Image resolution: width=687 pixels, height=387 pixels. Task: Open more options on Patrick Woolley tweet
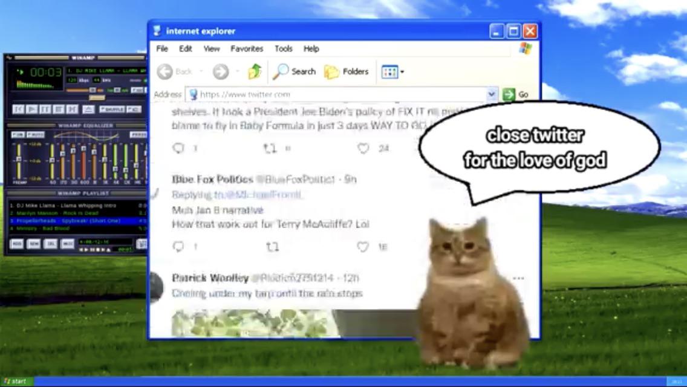pos(518,278)
